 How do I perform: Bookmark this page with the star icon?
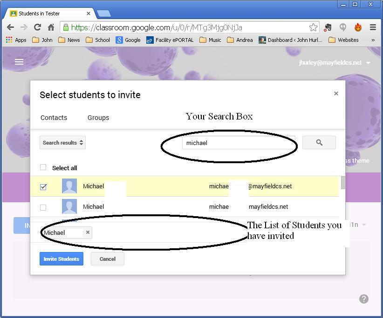click(x=313, y=27)
